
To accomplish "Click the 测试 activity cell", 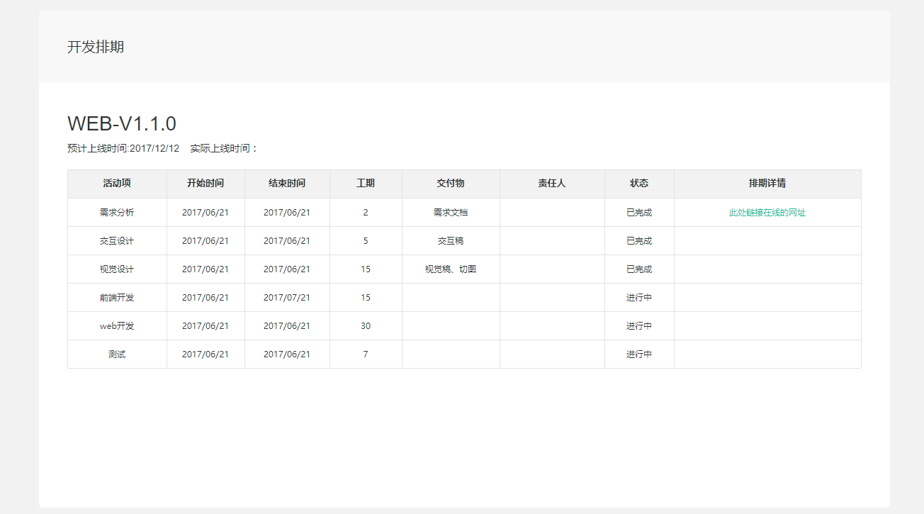I will (x=117, y=354).
